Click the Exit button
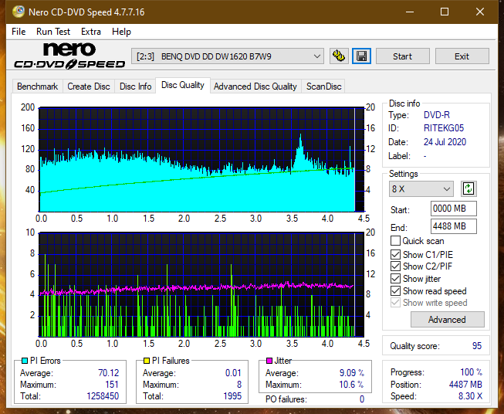 click(462, 56)
